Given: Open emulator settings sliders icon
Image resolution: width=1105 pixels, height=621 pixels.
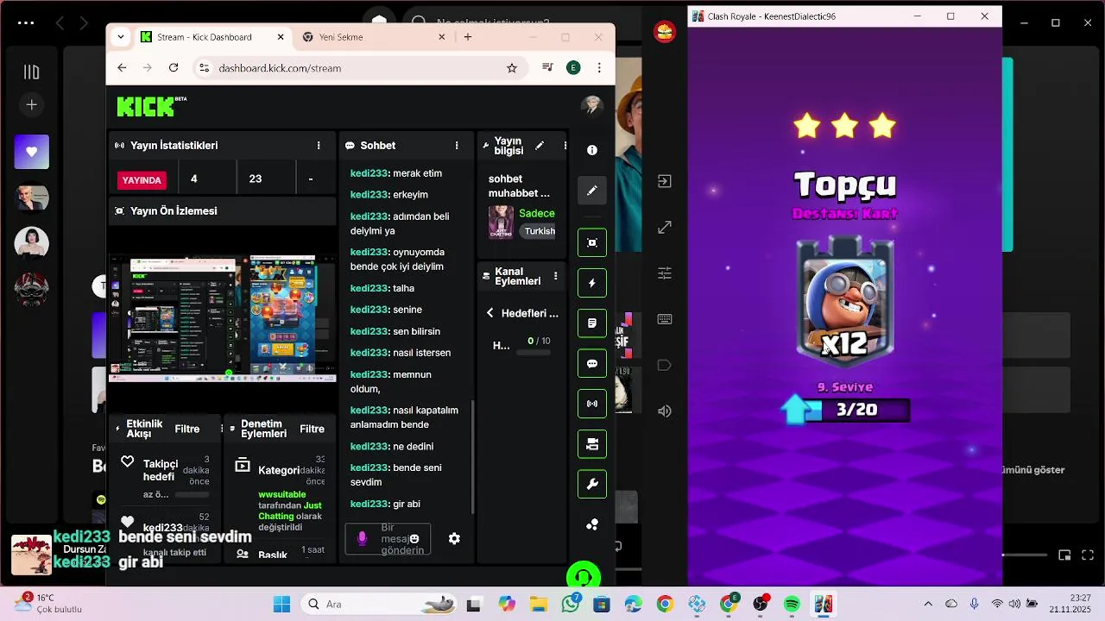Looking at the screenshot, I should click(665, 273).
